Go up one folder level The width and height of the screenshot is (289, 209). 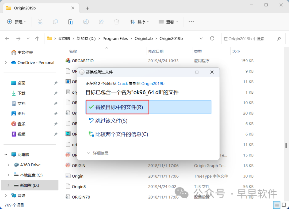coord(37,39)
